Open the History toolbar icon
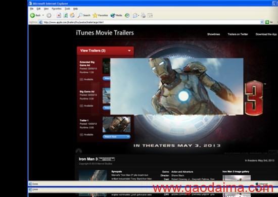The image size is (278, 197). [x=127, y=16]
